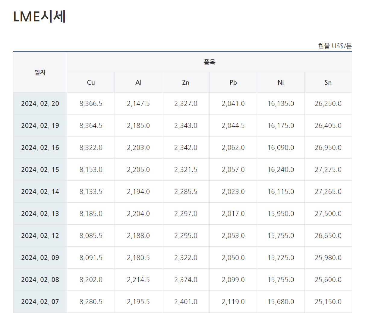Click the 품목 group header
The image size is (366, 313).
click(x=210, y=62)
